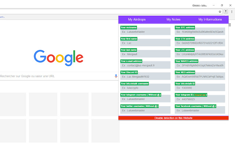Click 'Your WAVES address' label
The height and width of the screenshot is (147, 235).
(x=187, y=61)
